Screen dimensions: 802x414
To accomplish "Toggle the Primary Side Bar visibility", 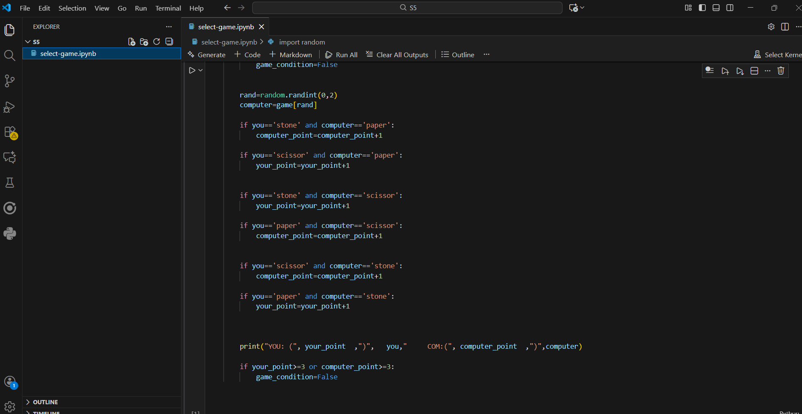I will pyautogui.click(x=702, y=8).
